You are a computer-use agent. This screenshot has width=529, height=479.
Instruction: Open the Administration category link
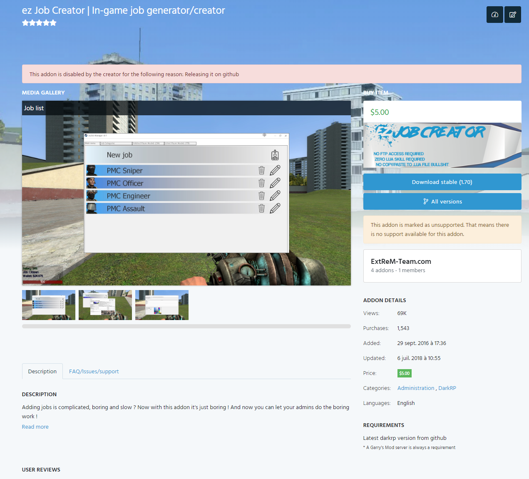[415, 388]
